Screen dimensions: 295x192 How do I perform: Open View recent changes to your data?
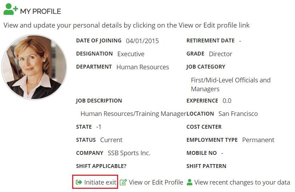coord(242,182)
